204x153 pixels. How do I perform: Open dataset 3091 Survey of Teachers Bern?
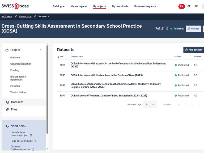coord(109,96)
